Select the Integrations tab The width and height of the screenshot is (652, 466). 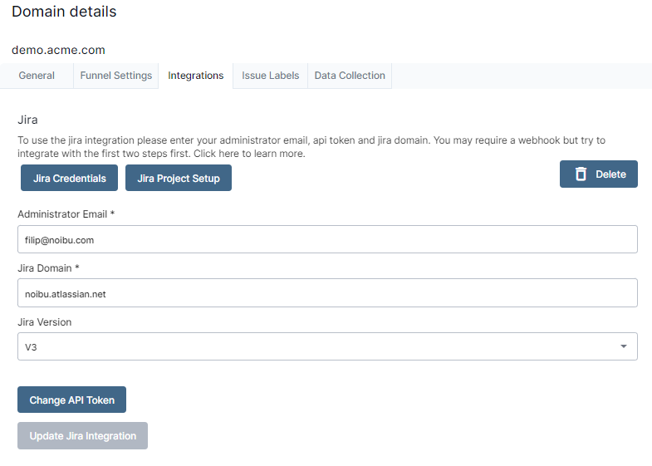(x=195, y=76)
